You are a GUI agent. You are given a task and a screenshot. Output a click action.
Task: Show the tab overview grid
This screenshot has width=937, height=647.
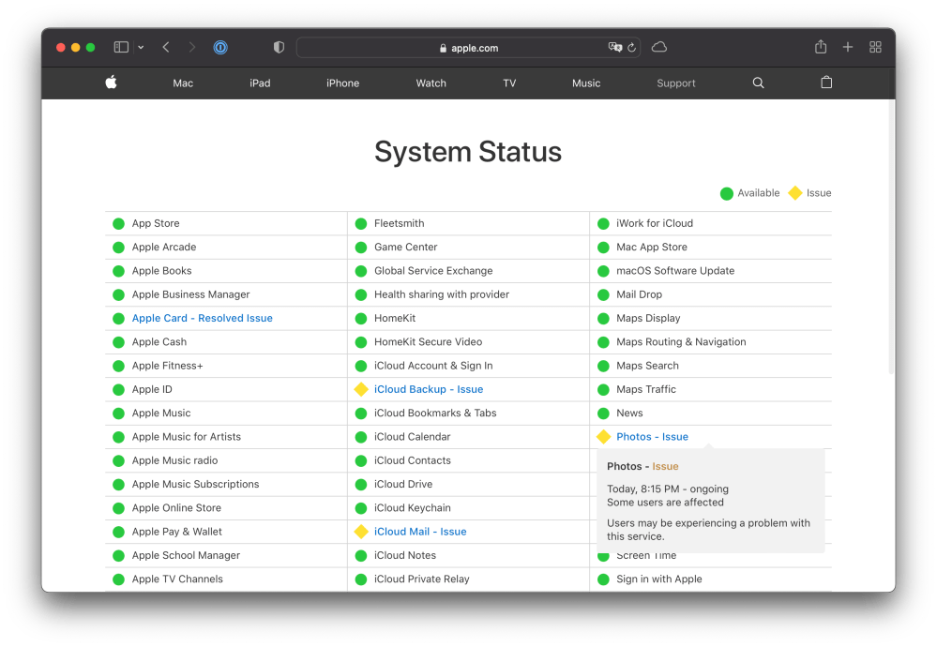point(875,47)
